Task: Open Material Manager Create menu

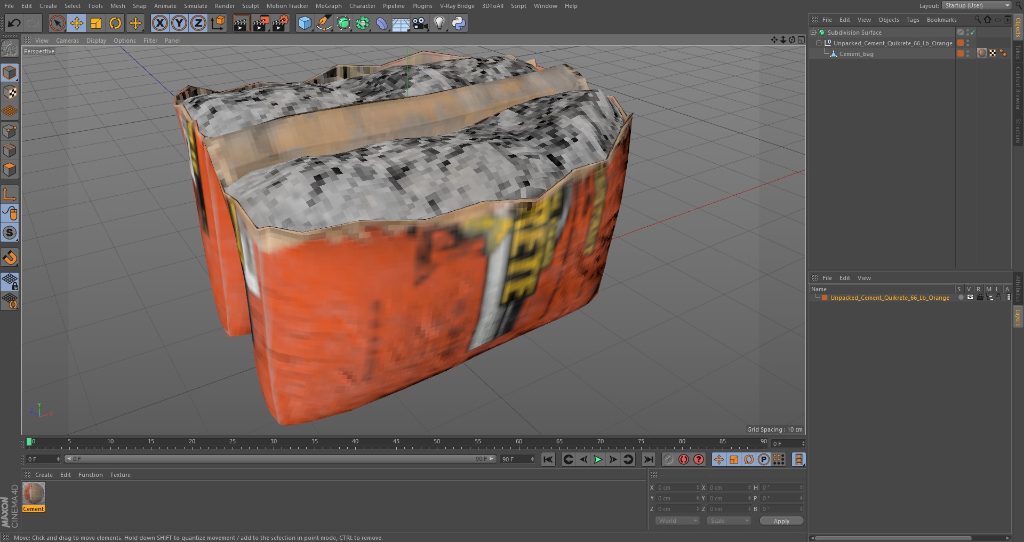Action: click(44, 475)
